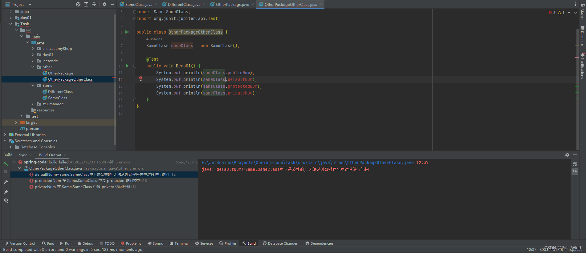The height and width of the screenshot is (253, 586).
Task: Expand the .idea folder
Action: coord(10,12)
